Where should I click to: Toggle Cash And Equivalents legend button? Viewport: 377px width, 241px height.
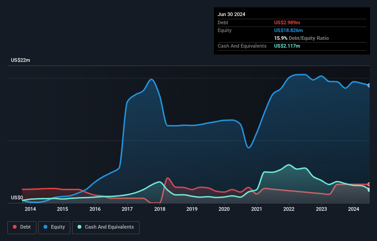tap(106, 227)
